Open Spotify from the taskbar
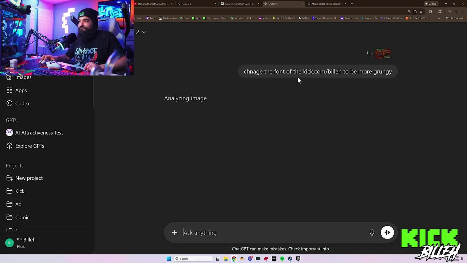This screenshot has height=263, width=467. (x=282, y=259)
